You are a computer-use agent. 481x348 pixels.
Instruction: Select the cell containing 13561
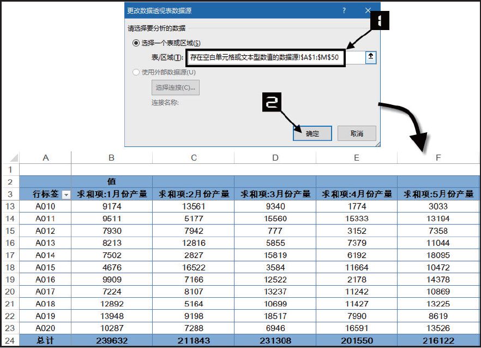coord(193,207)
